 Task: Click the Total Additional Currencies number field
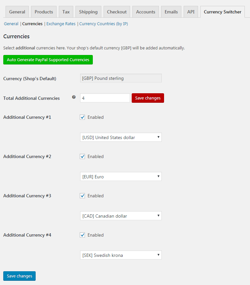[x=105, y=98]
